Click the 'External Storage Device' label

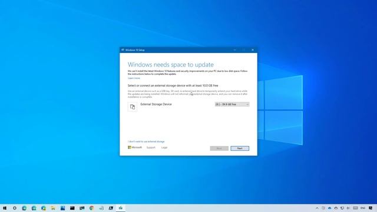click(156, 104)
